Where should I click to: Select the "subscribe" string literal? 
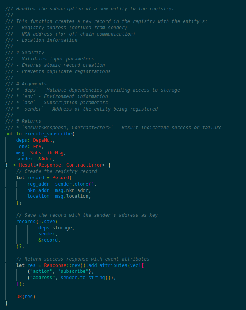click(73, 271)
